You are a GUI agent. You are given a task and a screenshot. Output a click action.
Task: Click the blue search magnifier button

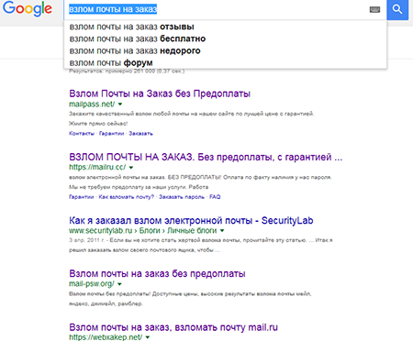point(397,9)
